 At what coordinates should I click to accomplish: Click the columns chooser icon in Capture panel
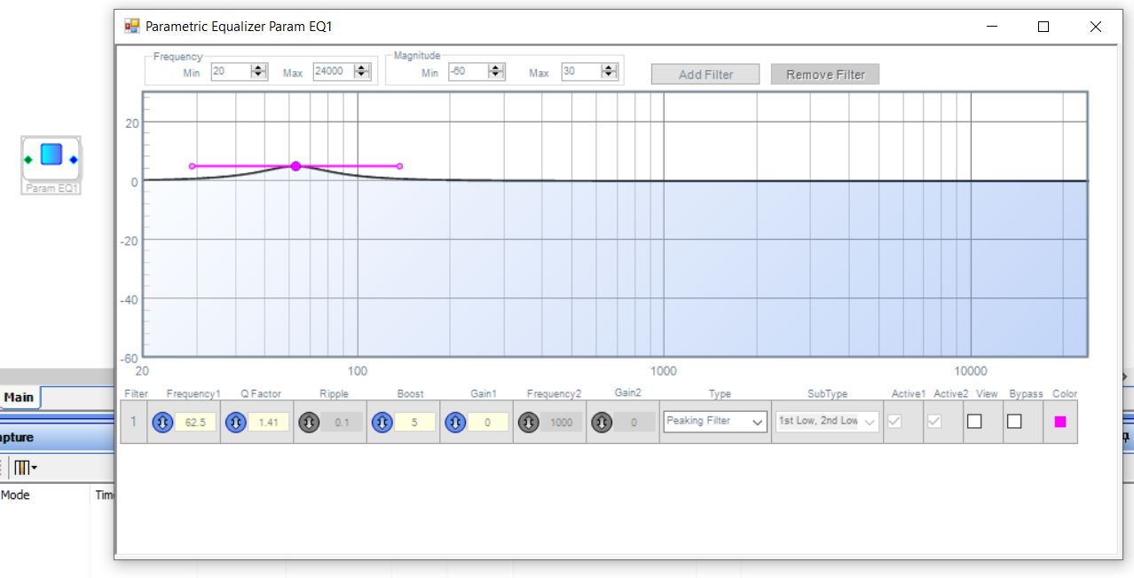coord(24,467)
